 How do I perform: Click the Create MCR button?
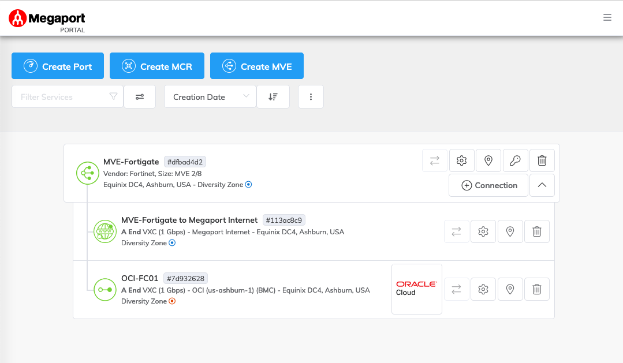pyautogui.click(x=157, y=66)
